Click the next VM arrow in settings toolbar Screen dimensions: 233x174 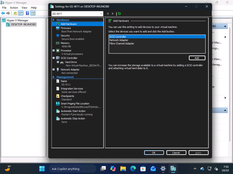[x=113, y=14]
